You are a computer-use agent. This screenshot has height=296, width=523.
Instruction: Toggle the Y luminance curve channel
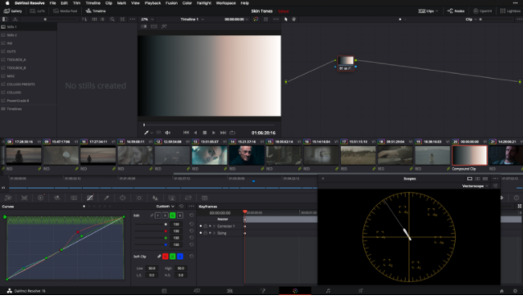pyautogui.click(x=157, y=216)
